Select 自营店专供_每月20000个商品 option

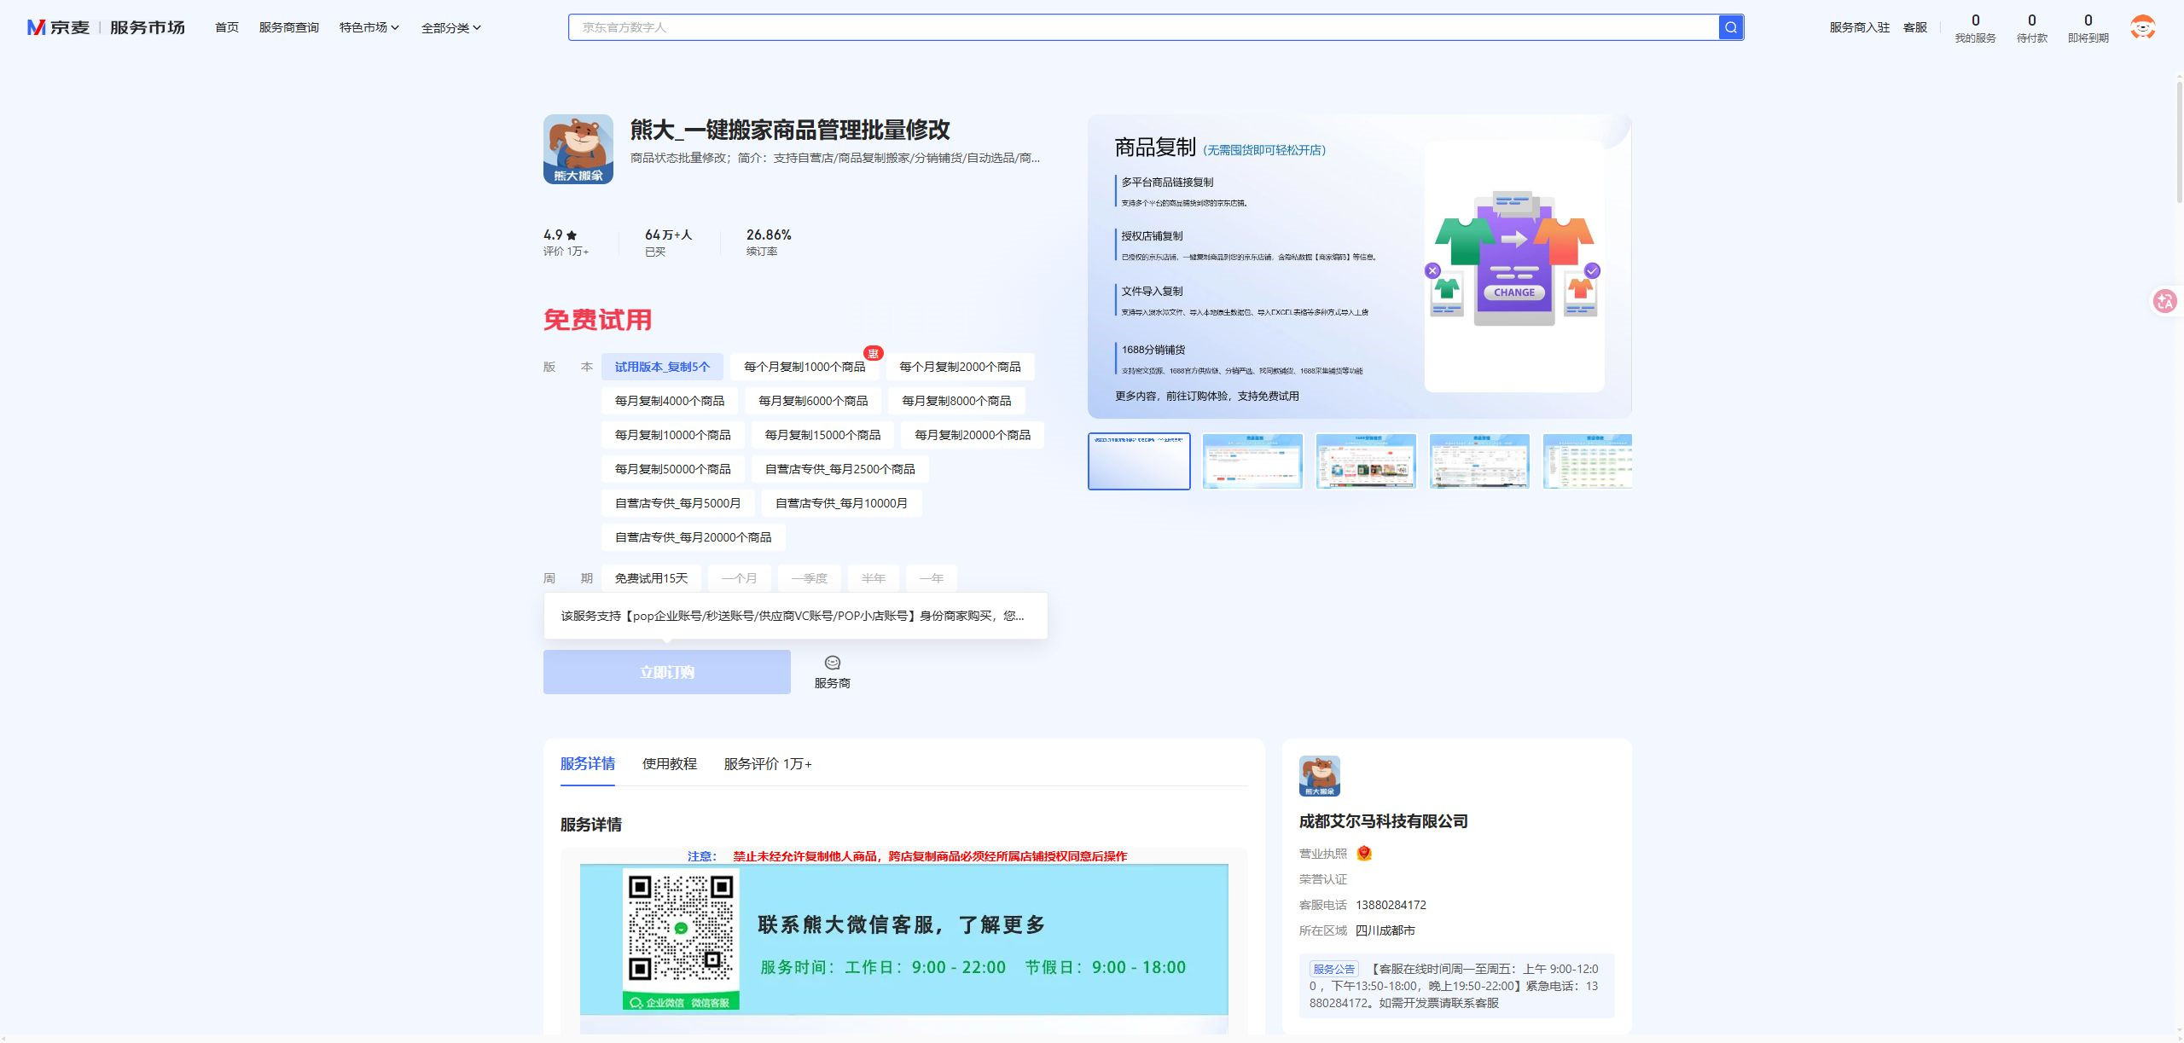pos(694,537)
